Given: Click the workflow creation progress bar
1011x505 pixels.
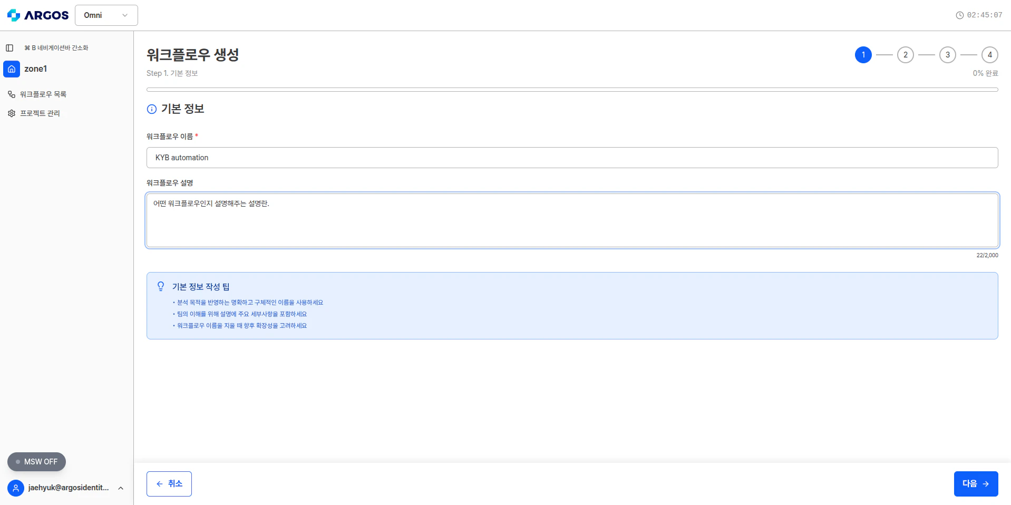Looking at the screenshot, I should tap(572, 90).
